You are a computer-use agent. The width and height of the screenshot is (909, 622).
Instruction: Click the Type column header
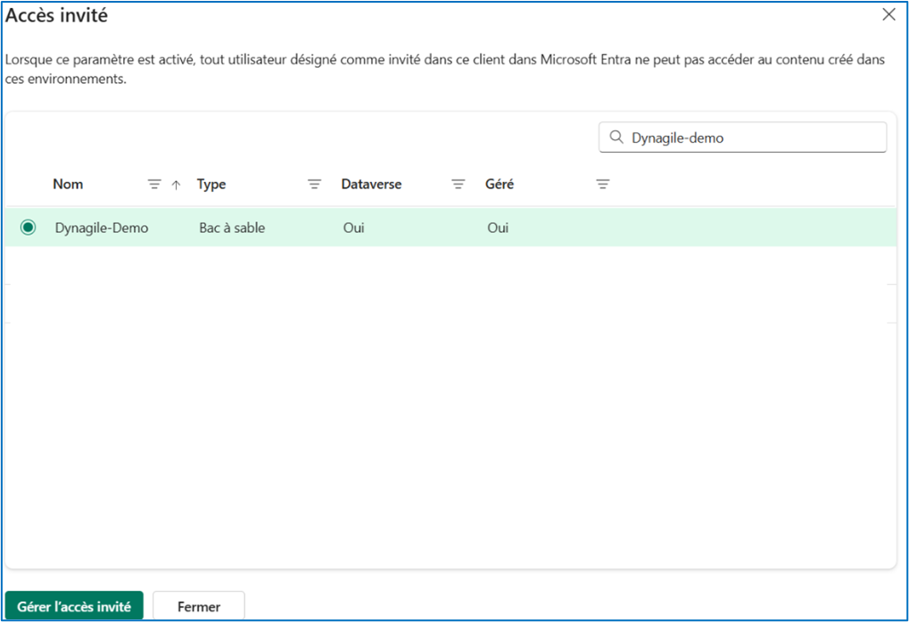(x=211, y=185)
